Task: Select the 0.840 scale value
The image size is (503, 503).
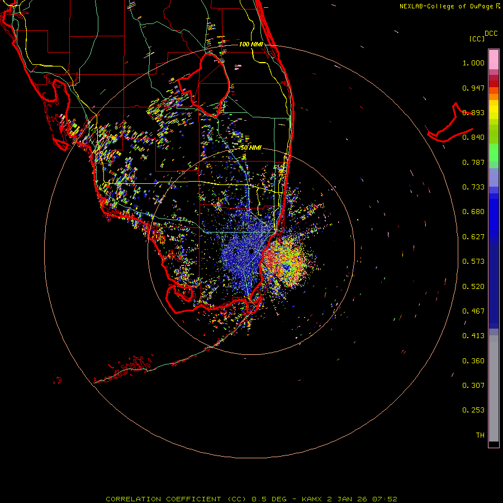Action: coord(473,137)
